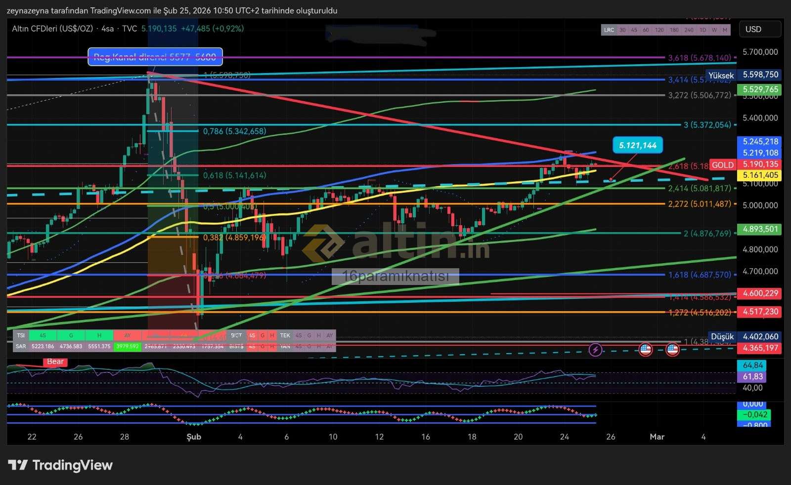Toggle the red AY cell in TSI row

[x=127, y=335]
